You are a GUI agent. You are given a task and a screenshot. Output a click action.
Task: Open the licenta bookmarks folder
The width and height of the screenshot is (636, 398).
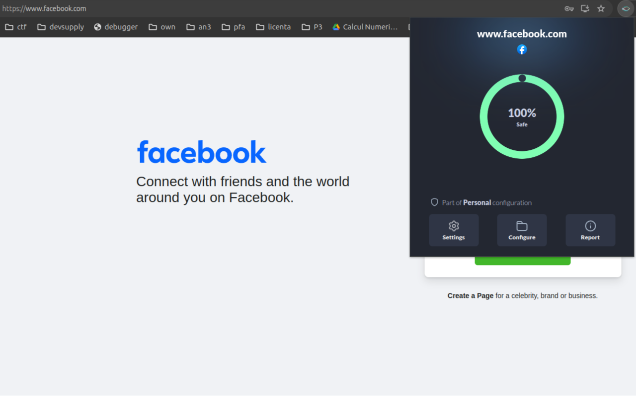coord(273,27)
